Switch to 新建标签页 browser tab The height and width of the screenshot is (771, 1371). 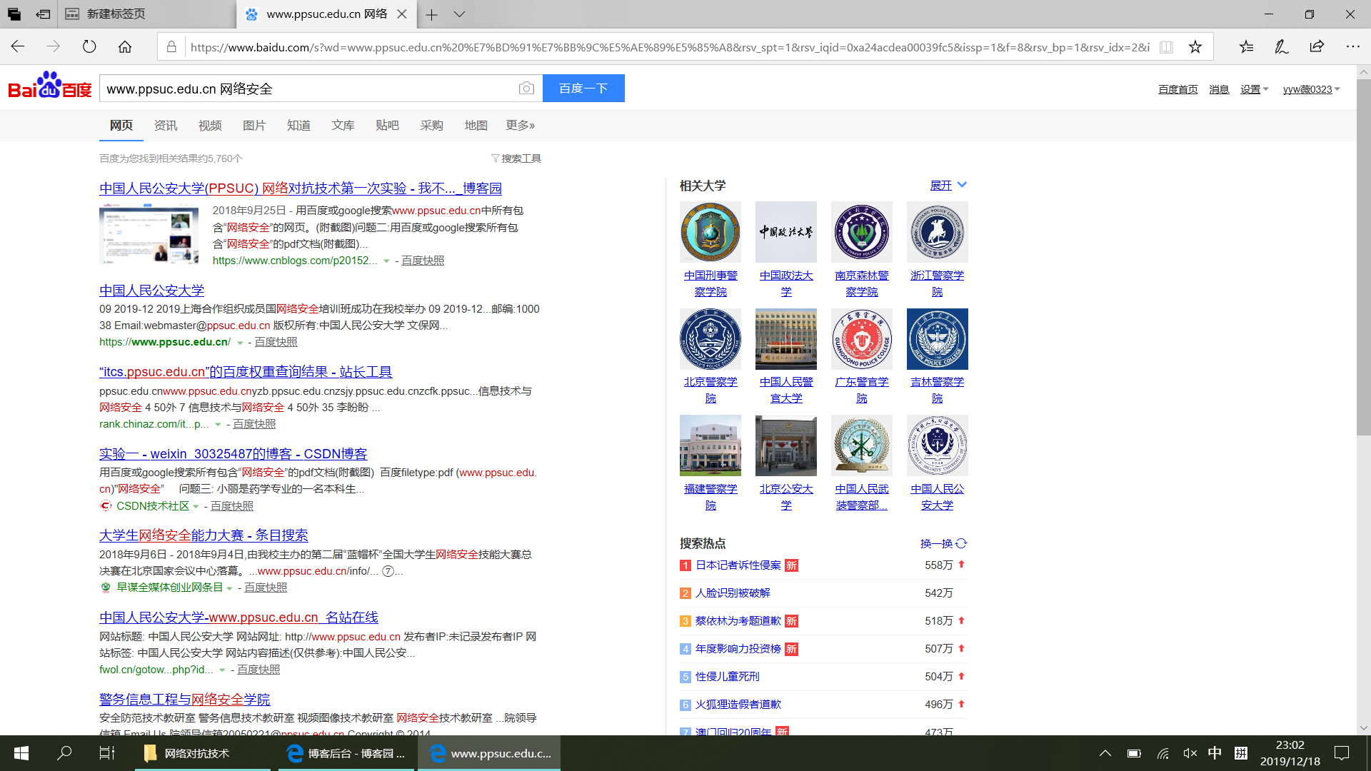[x=116, y=14]
